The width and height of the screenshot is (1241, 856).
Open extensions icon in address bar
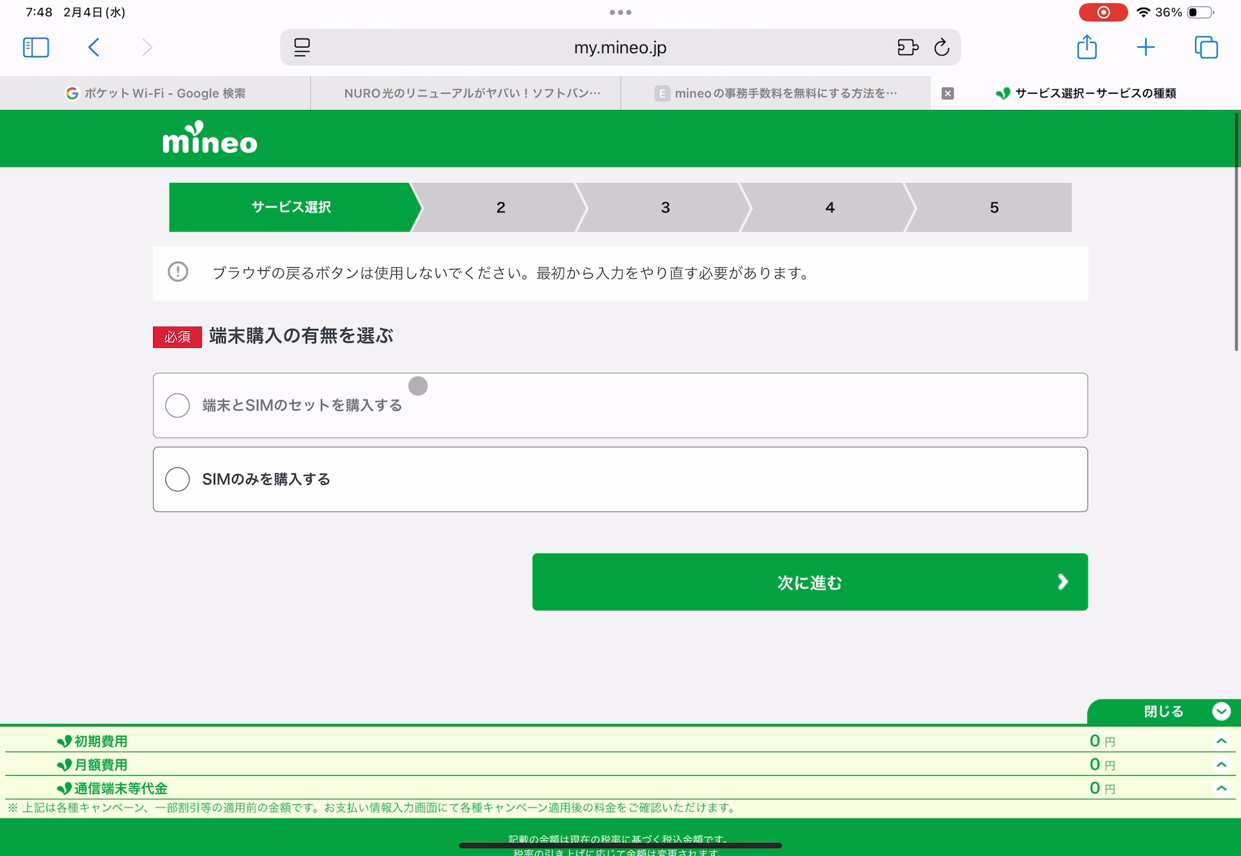pyautogui.click(x=907, y=47)
